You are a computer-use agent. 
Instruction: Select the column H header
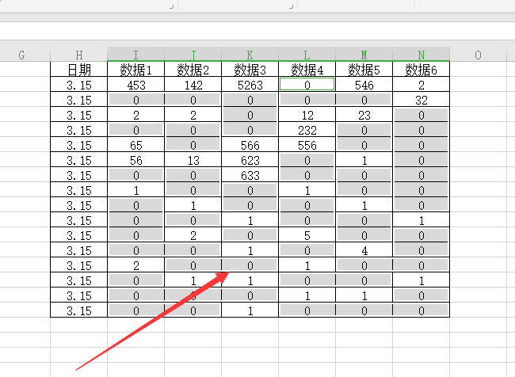(78, 55)
